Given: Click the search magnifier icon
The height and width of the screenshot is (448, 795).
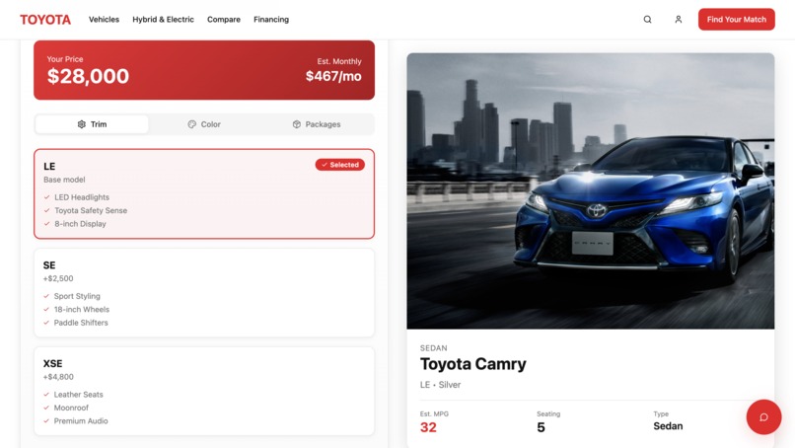Looking at the screenshot, I should [647, 20].
